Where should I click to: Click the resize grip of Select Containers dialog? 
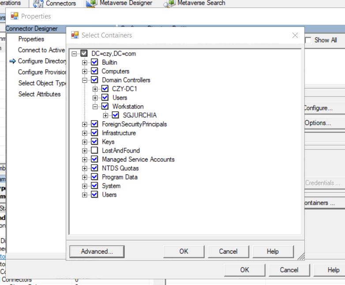(301, 256)
